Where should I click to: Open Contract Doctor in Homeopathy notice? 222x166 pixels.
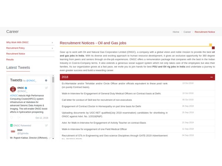click(x=101, y=106)
